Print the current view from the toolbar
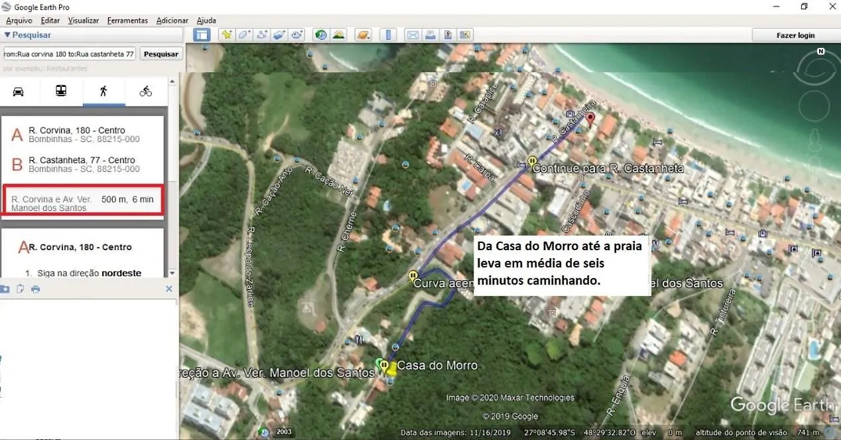The height and width of the screenshot is (440, 841). pos(430,35)
